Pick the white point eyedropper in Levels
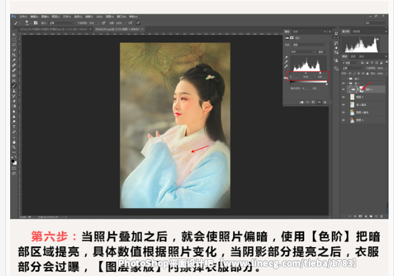Image resolution: width=394 pixels, height=276 pixels. pyautogui.click(x=286, y=66)
